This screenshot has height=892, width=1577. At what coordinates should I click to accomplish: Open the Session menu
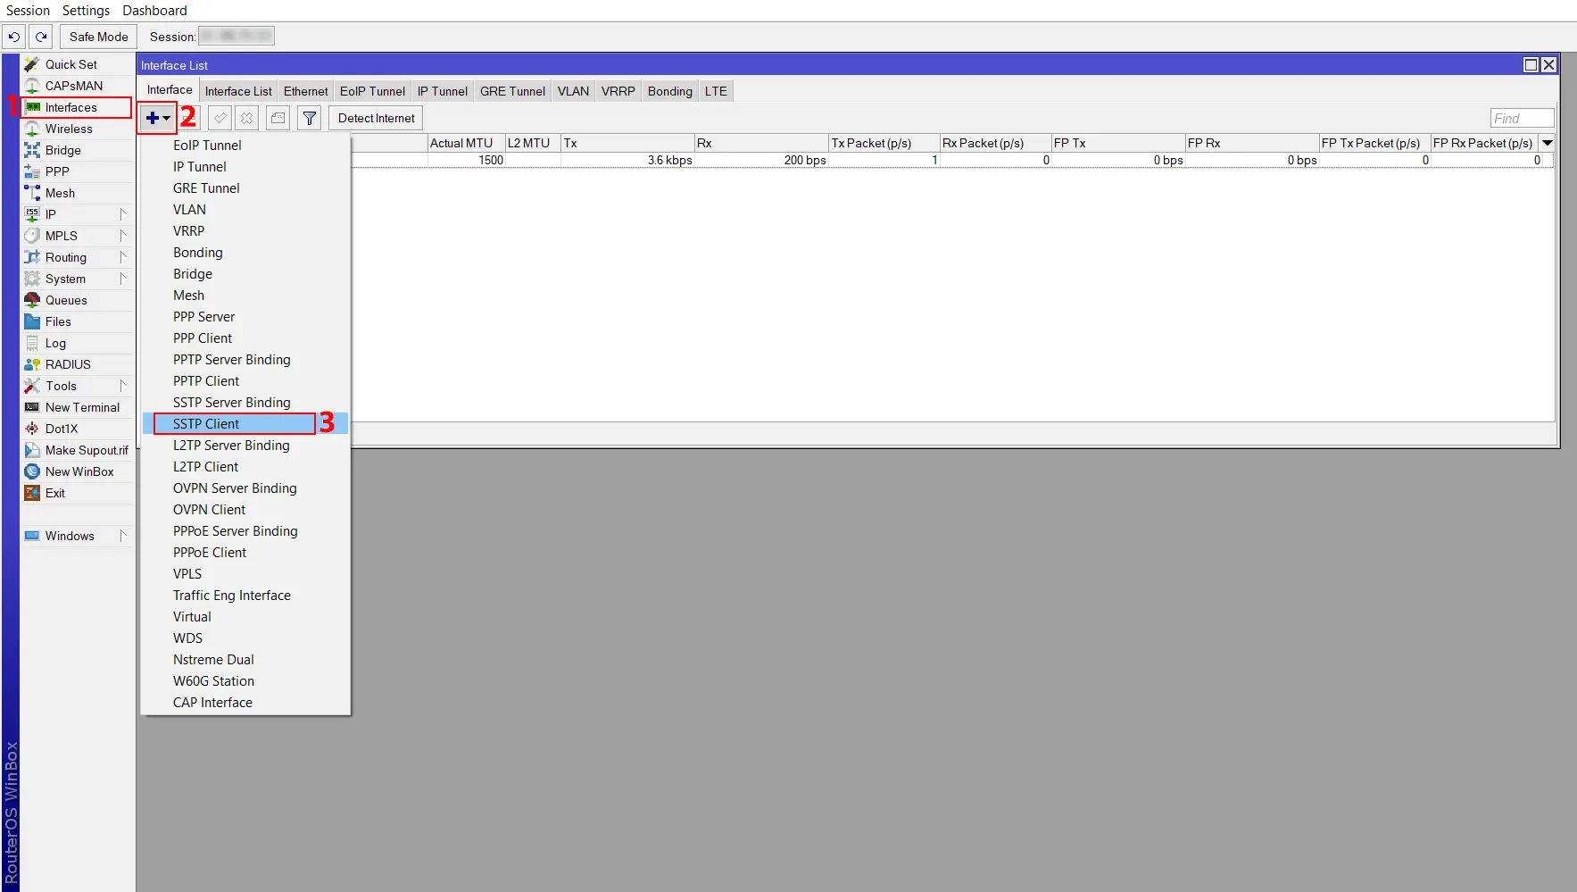28,10
